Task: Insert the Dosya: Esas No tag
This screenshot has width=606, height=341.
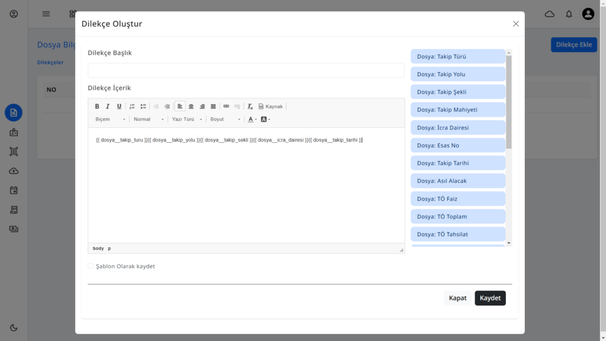Action: pyautogui.click(x=457, y=146)
